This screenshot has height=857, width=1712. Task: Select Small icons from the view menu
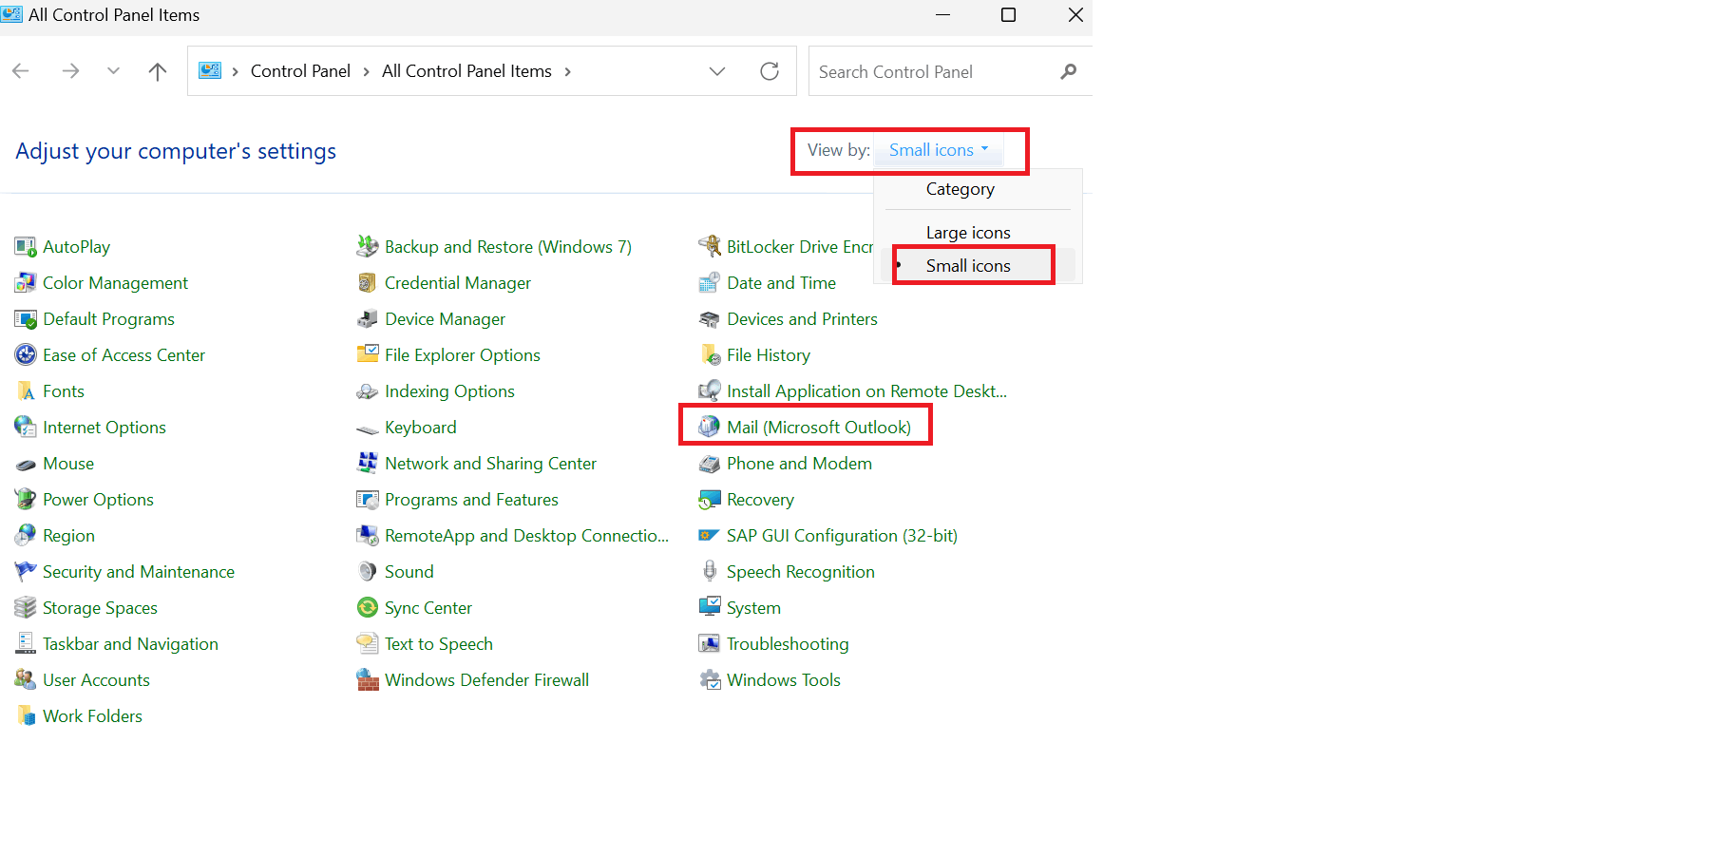[x=969, y=265]
